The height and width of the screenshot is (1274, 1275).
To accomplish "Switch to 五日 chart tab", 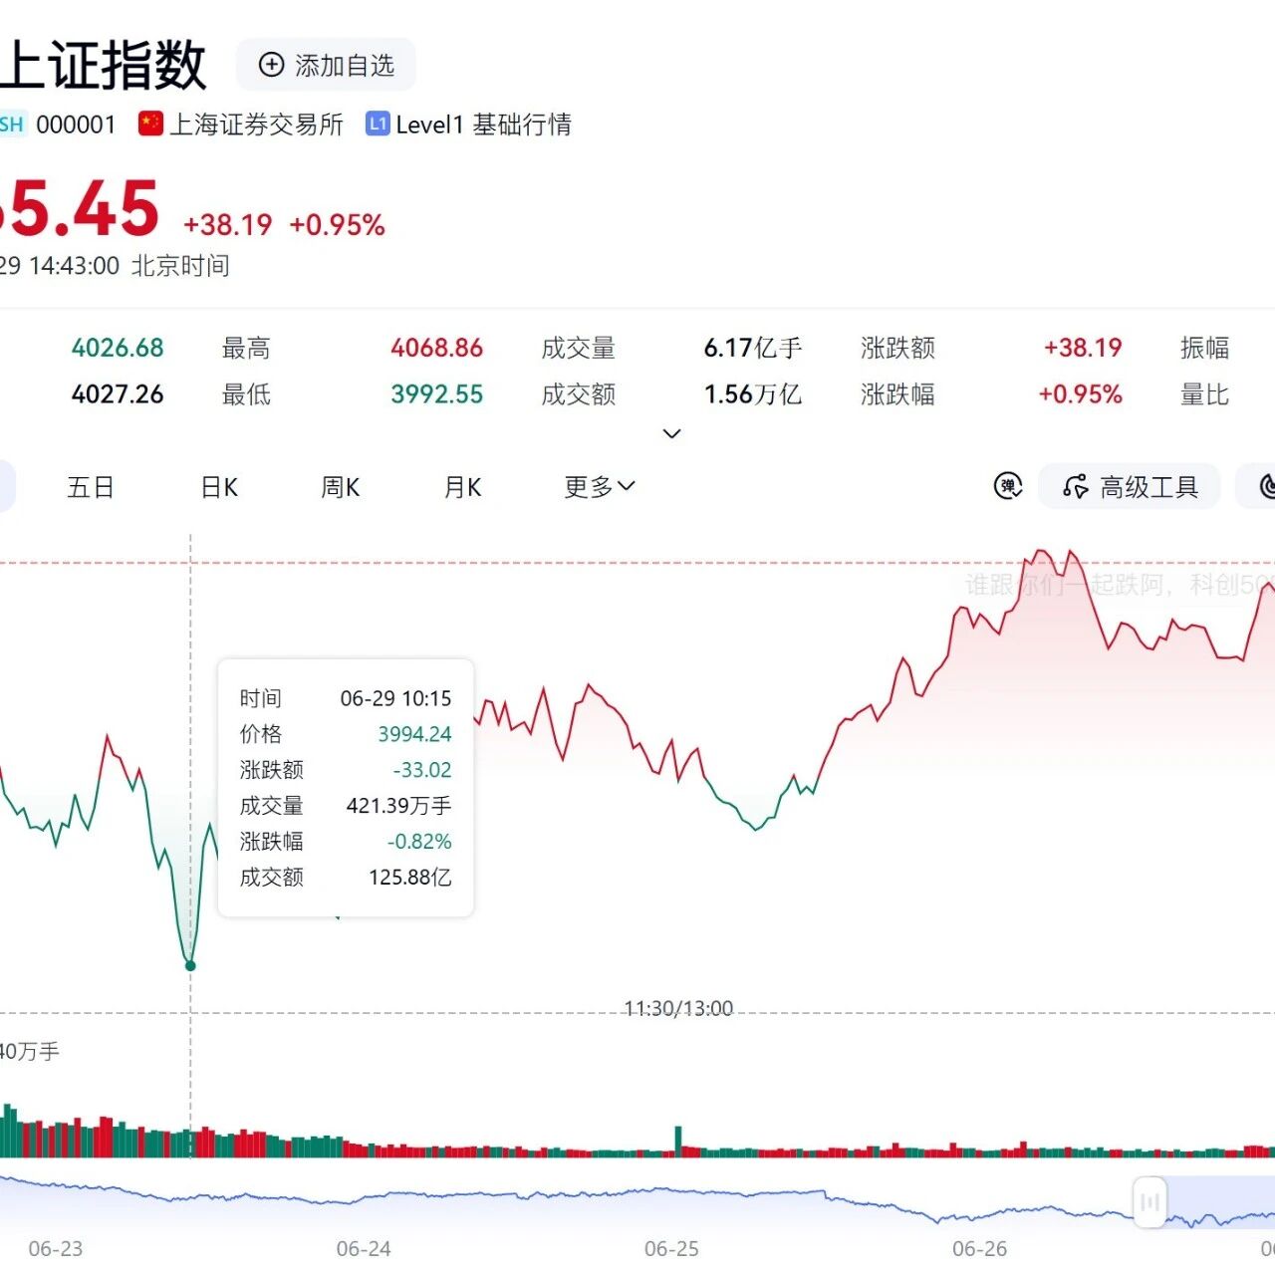I will coord(91,487).
